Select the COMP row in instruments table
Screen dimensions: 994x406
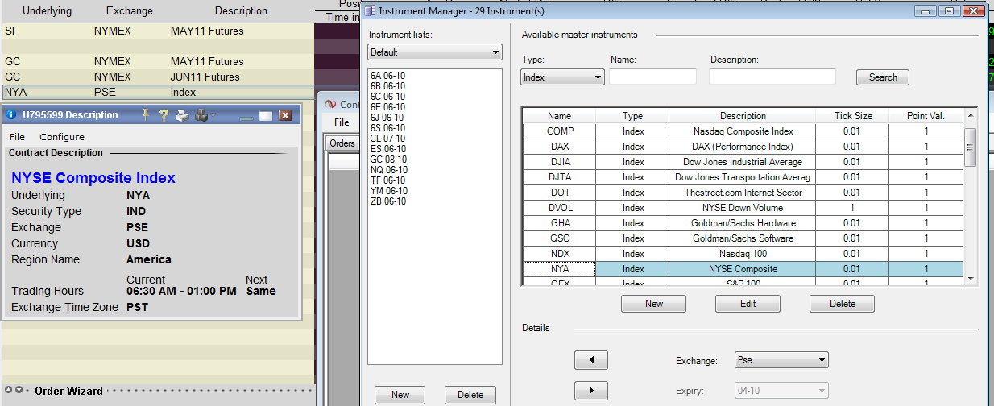[743, 131]
